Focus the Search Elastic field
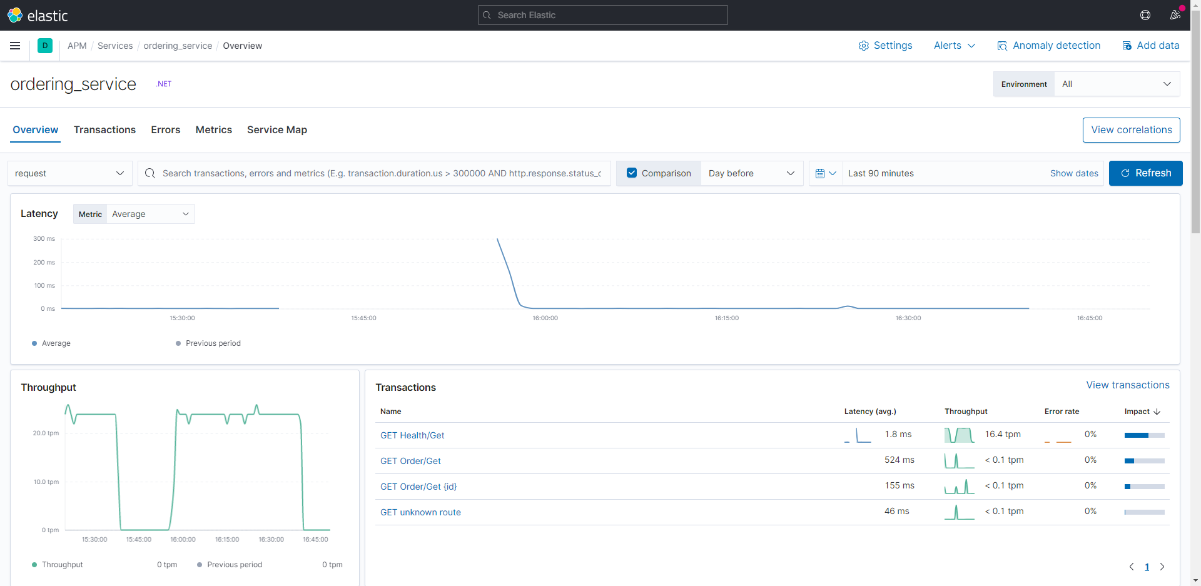1201x586 pixels. click(602, 15)
